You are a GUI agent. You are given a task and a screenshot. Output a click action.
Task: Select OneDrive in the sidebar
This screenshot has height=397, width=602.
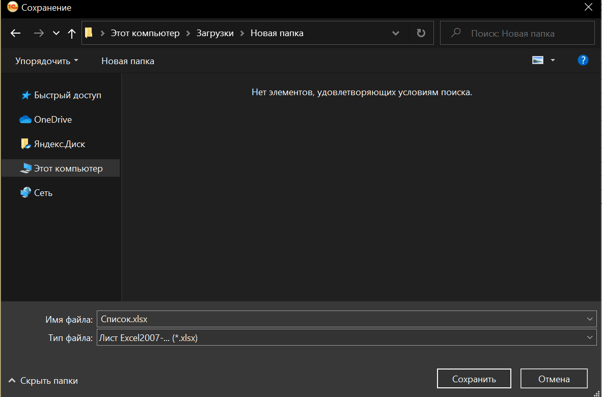pyautogui.click(x=52, y=120)
